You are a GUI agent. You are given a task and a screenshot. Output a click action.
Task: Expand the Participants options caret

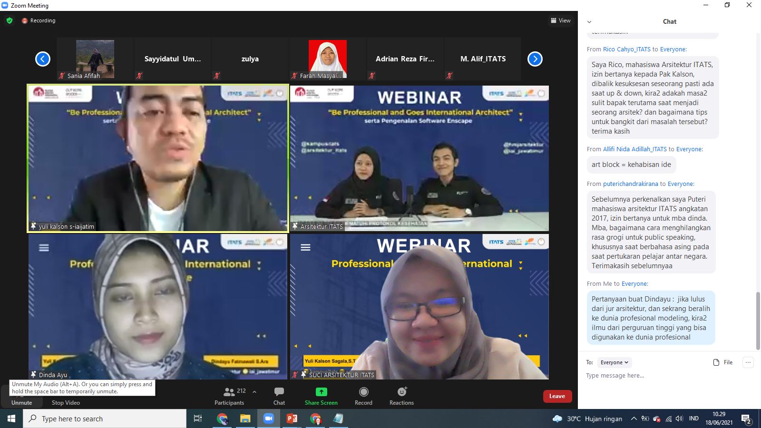tap(254, 392)
